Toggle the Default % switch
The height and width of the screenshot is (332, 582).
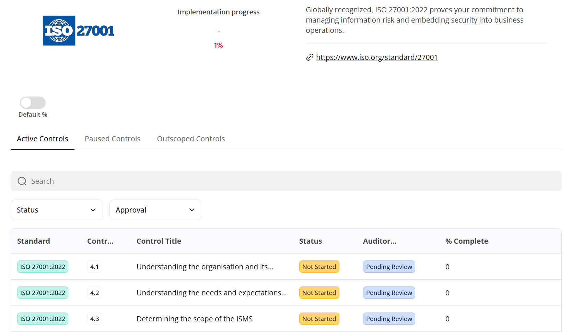[33, 103]
